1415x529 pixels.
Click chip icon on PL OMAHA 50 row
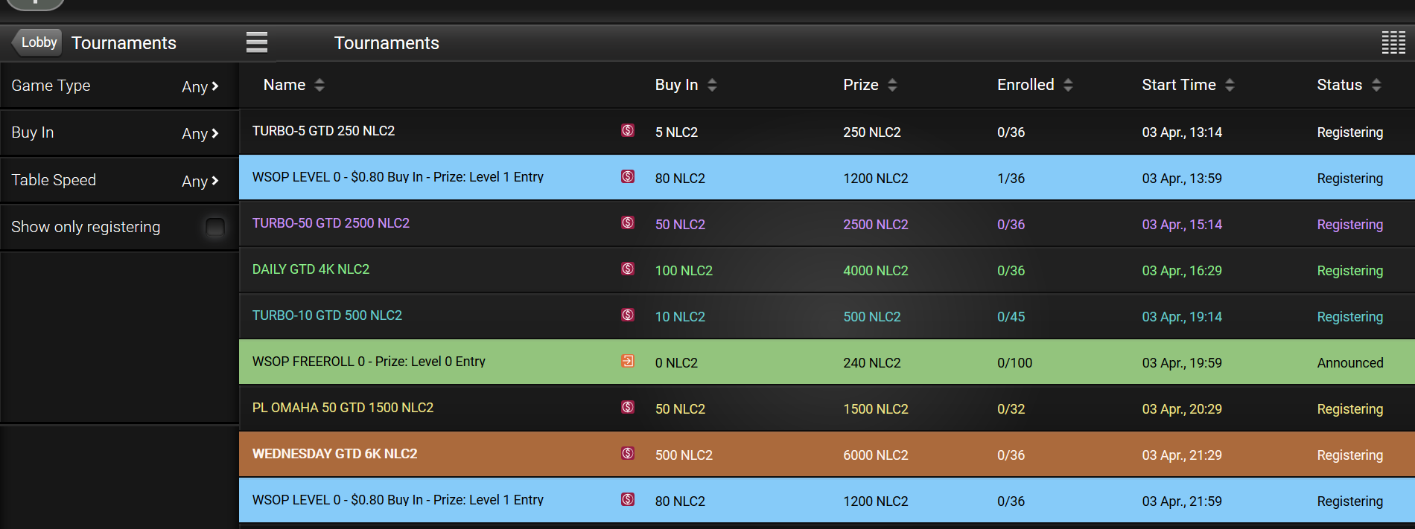[628, 408]
